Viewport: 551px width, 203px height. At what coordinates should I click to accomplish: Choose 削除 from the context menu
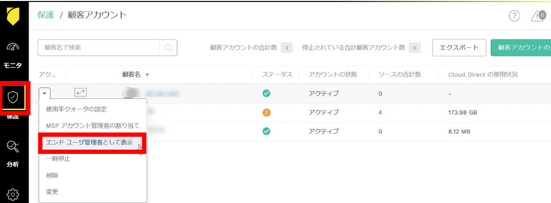(x=52, y=175)
